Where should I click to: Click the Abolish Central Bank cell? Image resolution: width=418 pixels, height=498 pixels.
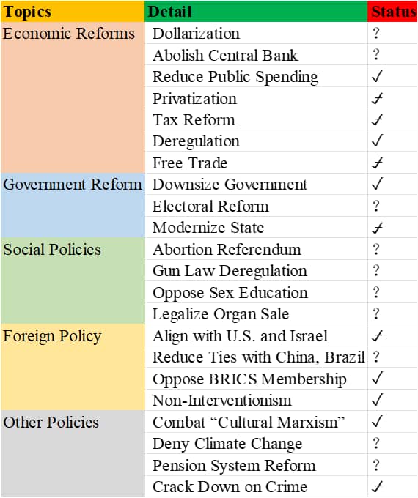[x=256, y=55]
